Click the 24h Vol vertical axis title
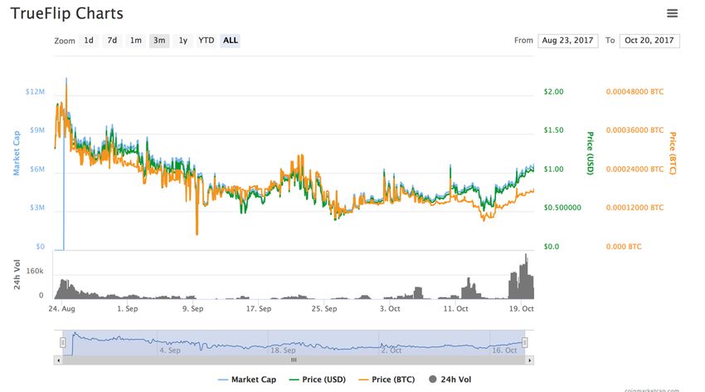Viewport: 705px width, 392px height. 17,275
